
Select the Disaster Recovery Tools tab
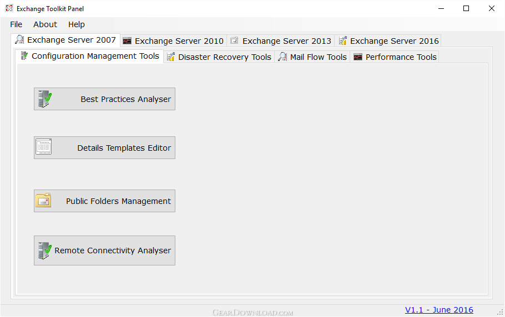point(219,57)
